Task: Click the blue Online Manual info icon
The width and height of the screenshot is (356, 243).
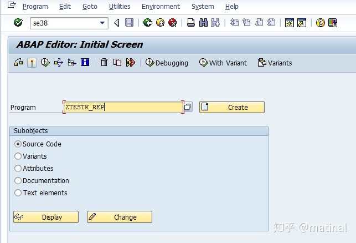Action: coord(85,62)
